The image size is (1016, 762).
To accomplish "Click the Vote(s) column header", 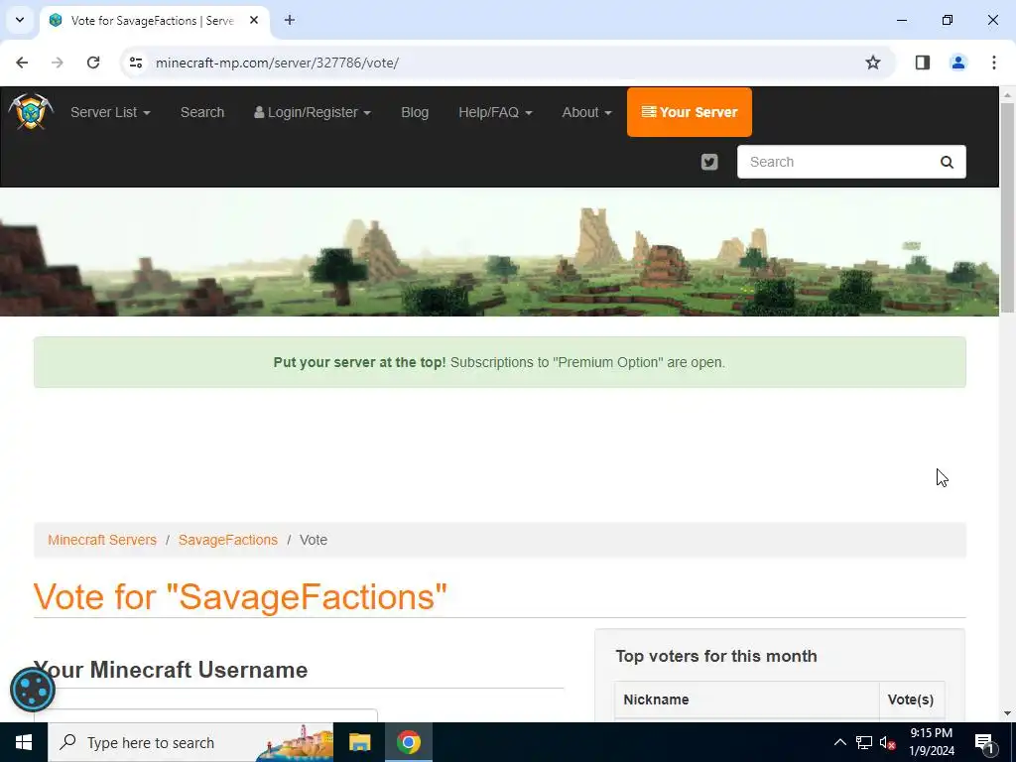I will coord(911,699).
